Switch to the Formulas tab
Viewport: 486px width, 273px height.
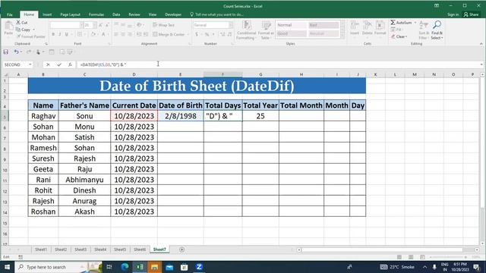[96, 14]
